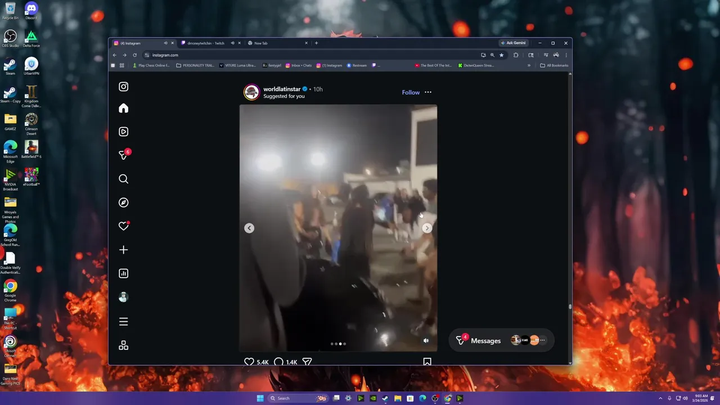The width and height of the screenshot is (720, 405).
Task: Select Recycle Bin desktop icon
Action: 10,11
